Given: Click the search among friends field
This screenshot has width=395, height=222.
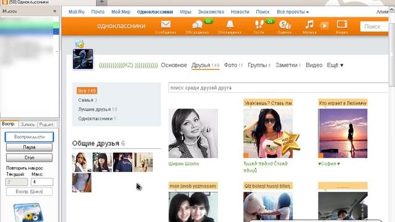Looking at the screenshot, I should click(x=278, y=88).
